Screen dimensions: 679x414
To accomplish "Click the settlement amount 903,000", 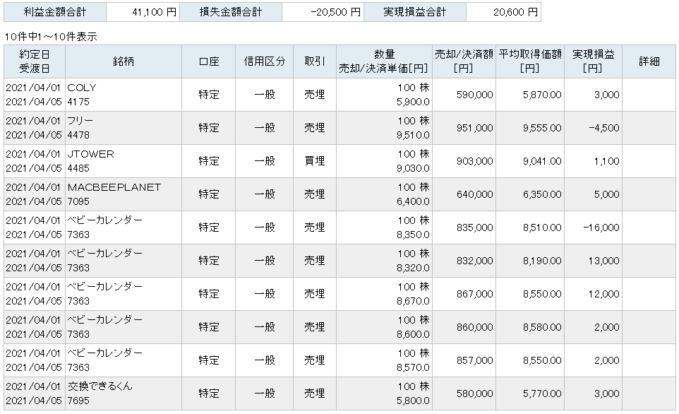I will 474,161.
